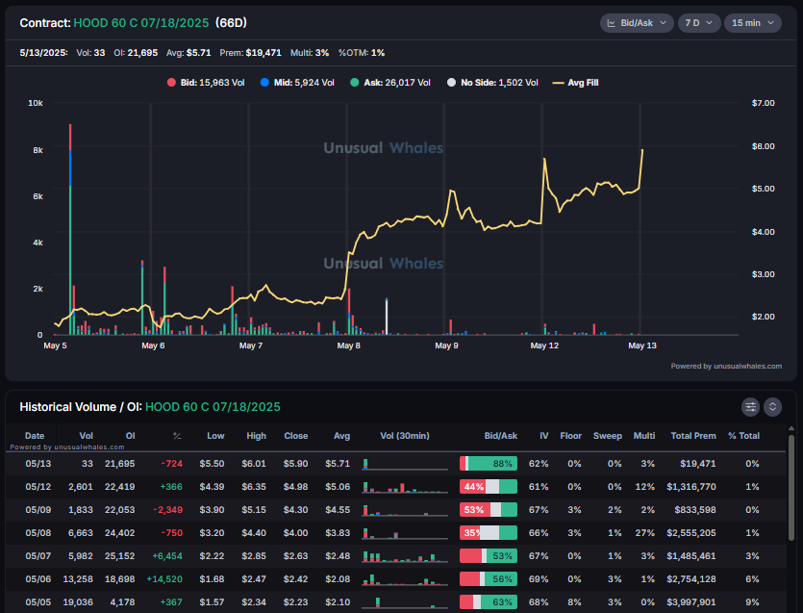Screen dimensions: 803x613
Task: Sort table by Low column
Action: coord(215,436)
